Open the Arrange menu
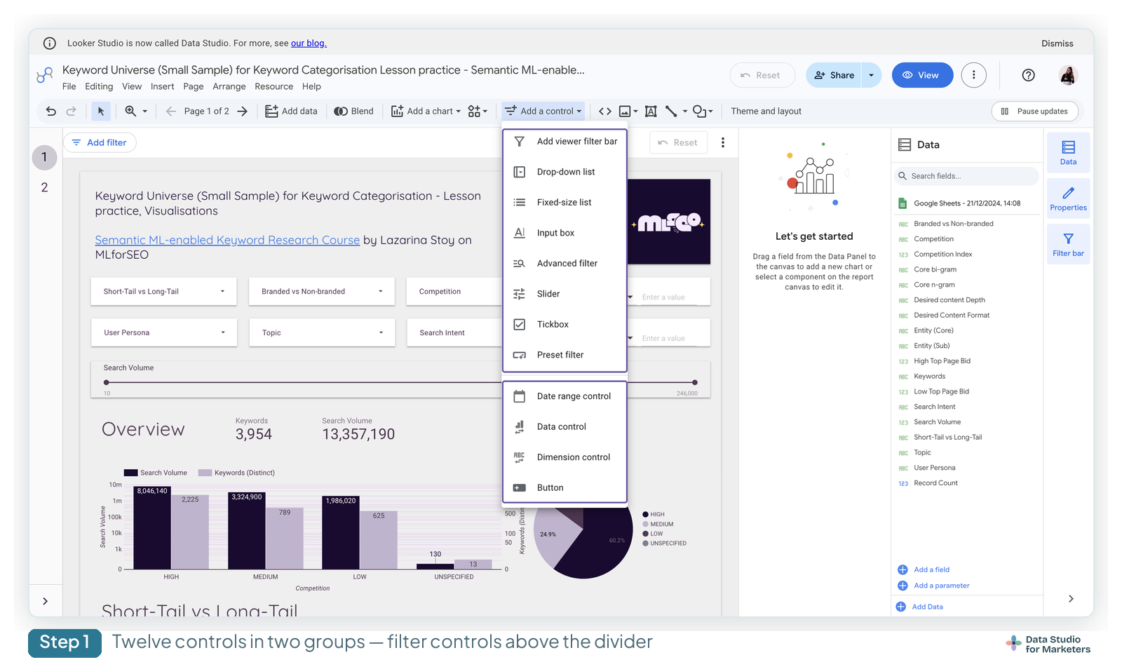The image size is (1122, 669). click(229, 86)
